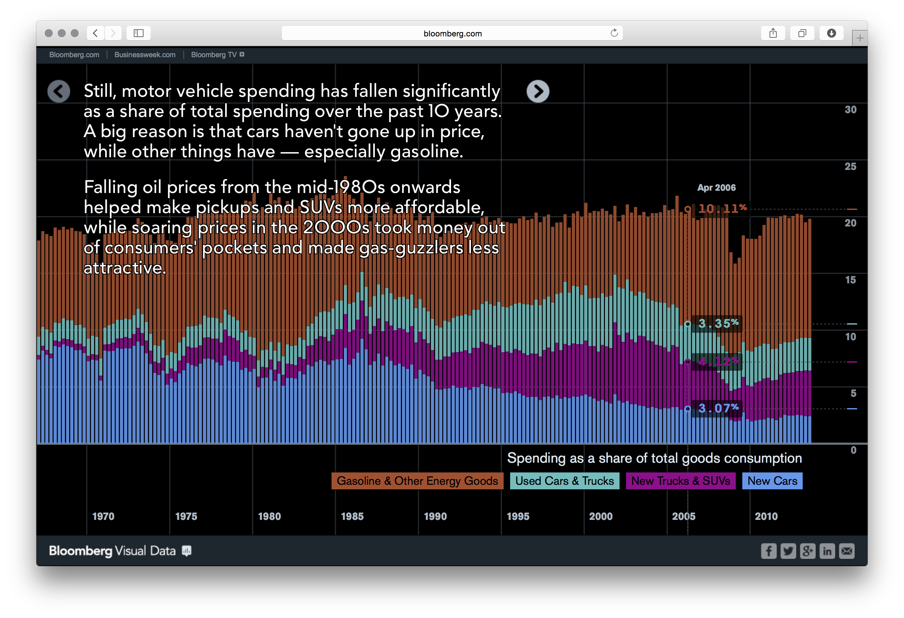Advance to the next slide arrow

tap(539, 91)
